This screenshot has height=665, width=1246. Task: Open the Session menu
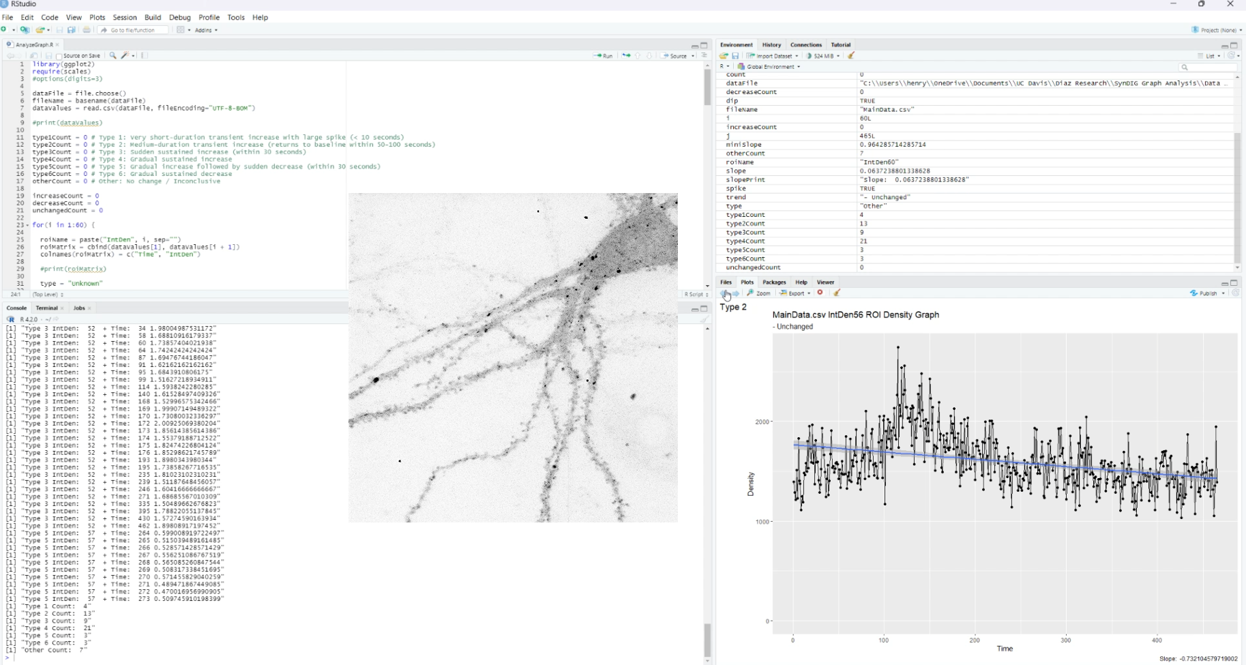[125, 17]
